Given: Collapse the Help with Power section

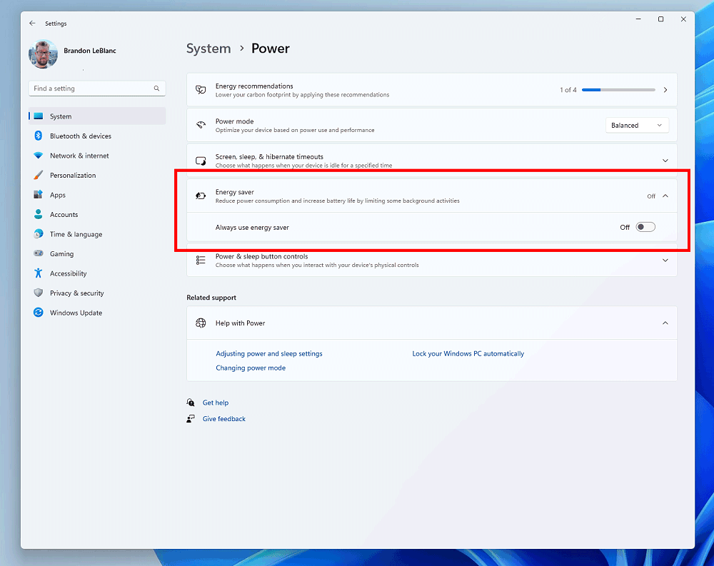Looking at the screenshot, I should pyautogui.click(x=665, y=323).
